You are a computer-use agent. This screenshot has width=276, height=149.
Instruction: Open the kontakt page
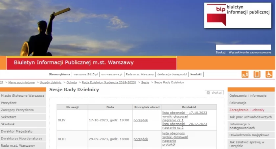click(196, 74)
